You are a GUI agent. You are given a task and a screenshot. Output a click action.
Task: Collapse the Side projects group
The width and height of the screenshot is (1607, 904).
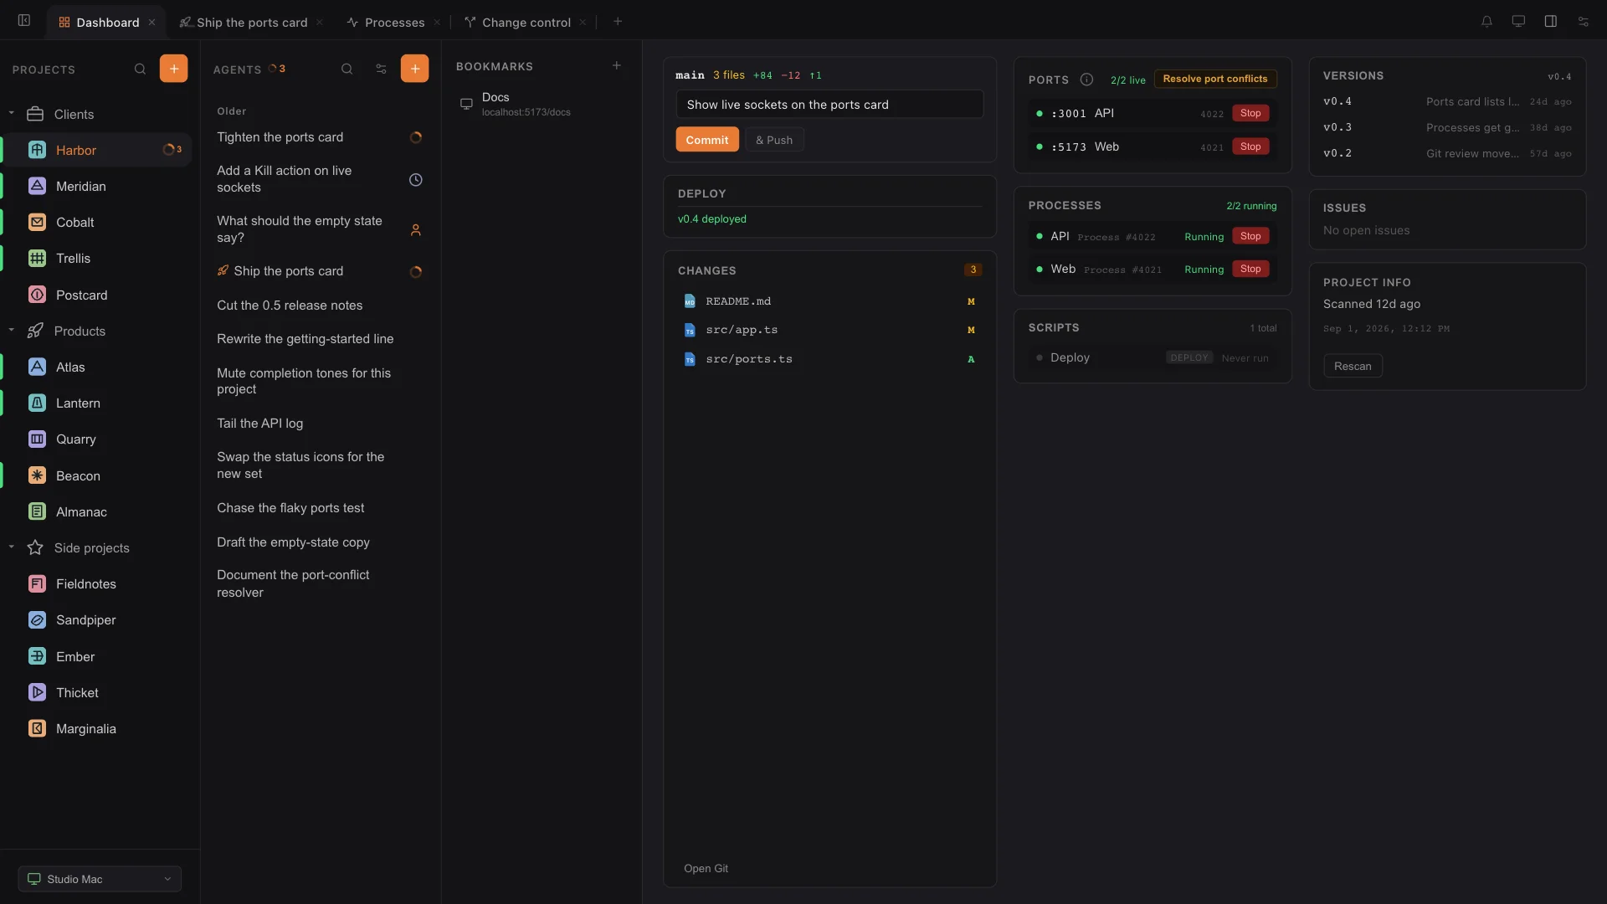(12, 547)
